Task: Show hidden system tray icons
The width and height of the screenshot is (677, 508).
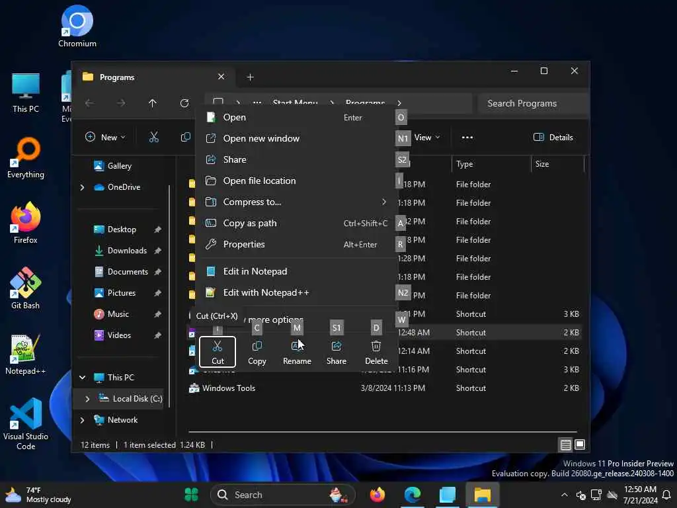Action: [565, 495]
